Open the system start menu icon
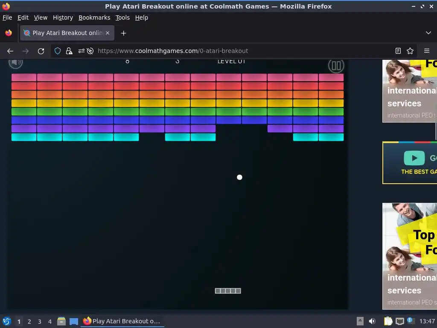 click(x=7, y=321)
